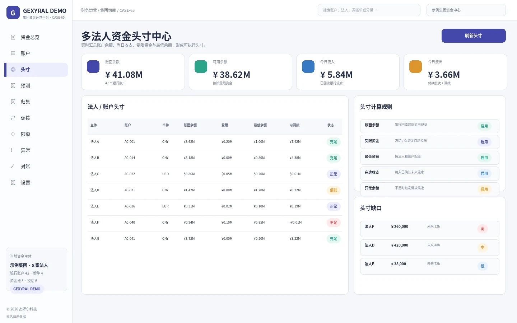The width and height of the screenshot is (517, 323).
Task: Click the 充足 status of 法人A
Action: click(x=334, y=142)
